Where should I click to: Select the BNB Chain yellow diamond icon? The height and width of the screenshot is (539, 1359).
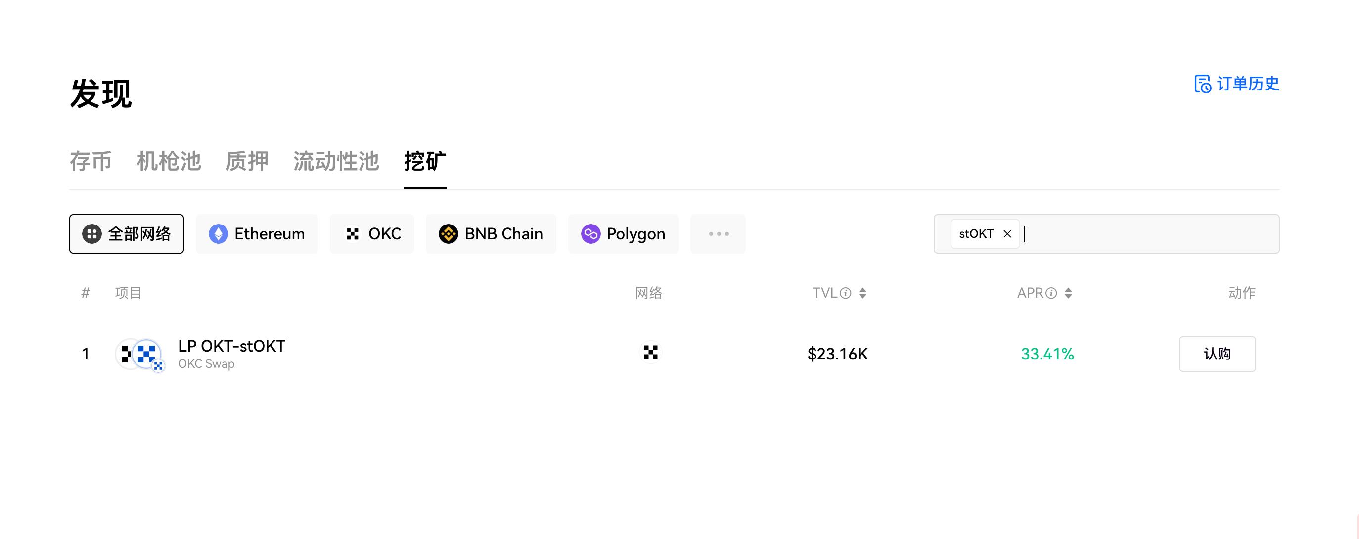[x=449, y=233]
